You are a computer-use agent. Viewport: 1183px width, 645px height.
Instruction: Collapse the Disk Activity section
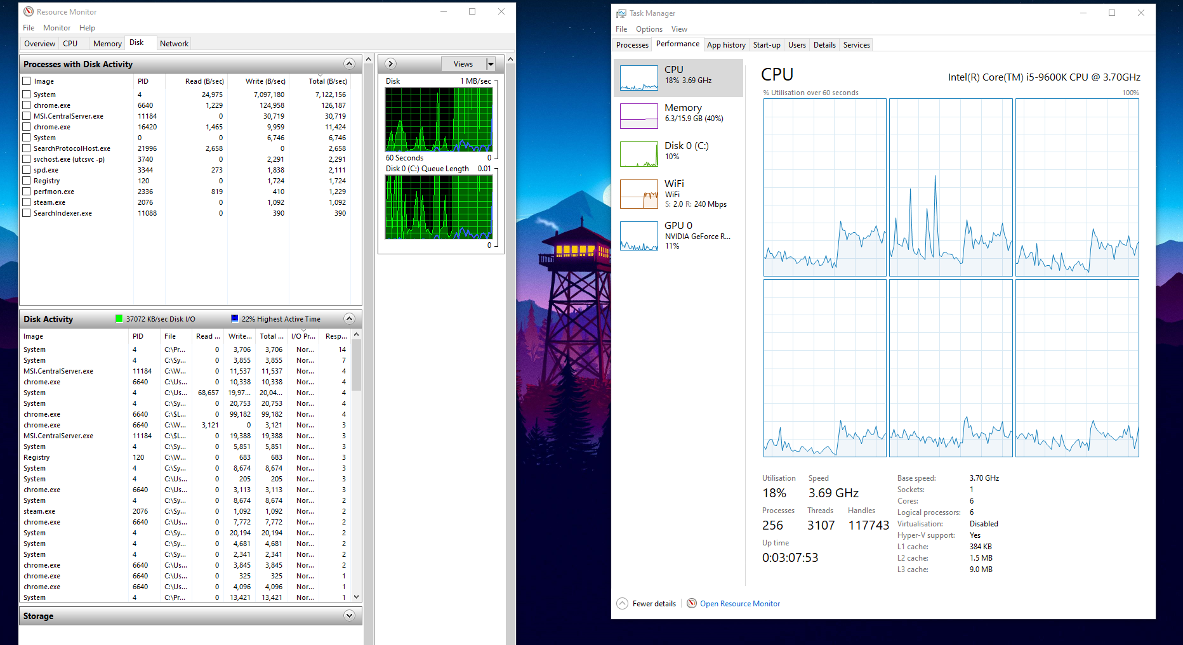coord(349,318)
